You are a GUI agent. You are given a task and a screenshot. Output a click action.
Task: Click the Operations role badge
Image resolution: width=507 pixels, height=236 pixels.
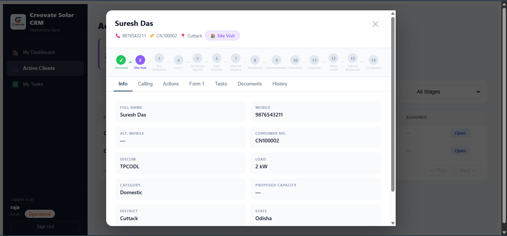[x=40, y=214]
